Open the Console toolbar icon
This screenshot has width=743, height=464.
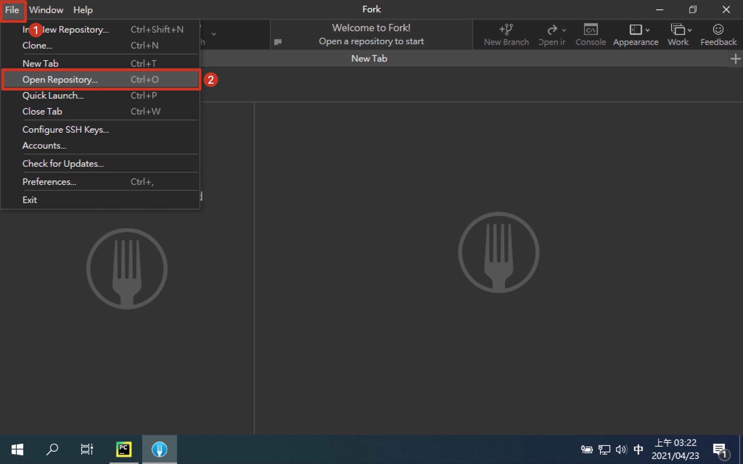click(x=591, y=29)
